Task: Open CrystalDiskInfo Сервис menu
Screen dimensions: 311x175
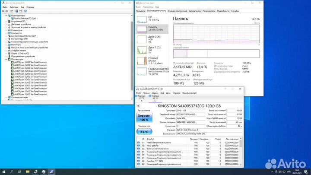Action: click(155, 93)
